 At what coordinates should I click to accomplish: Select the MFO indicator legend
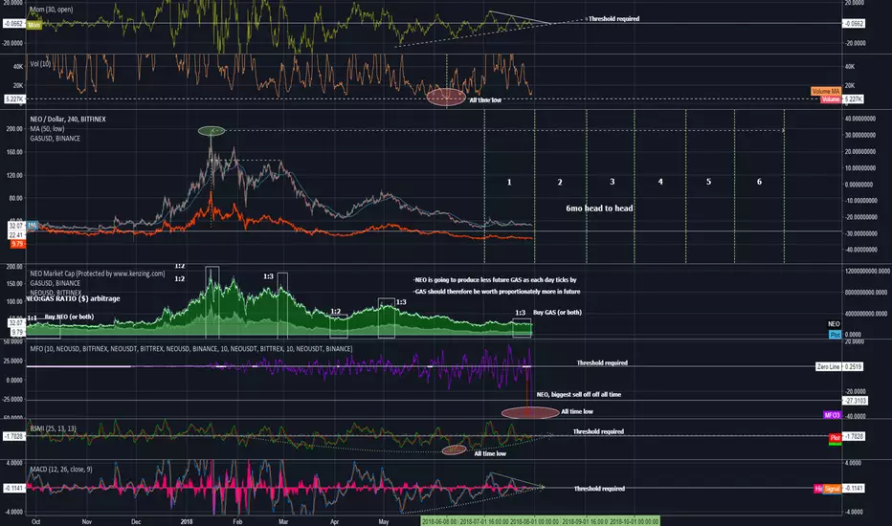pyautogui.click(x=191, y=348)
